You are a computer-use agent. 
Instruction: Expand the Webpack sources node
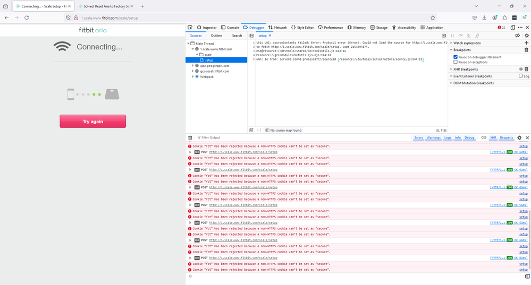pyautogui.click(x=193, y=77)
